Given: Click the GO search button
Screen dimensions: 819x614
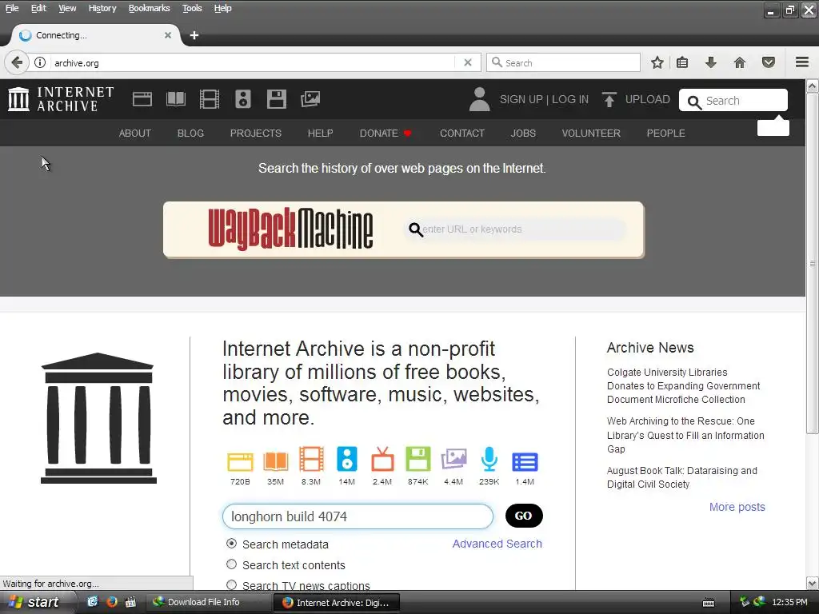Looking at the screenshot, I should [x=524, y=516].
